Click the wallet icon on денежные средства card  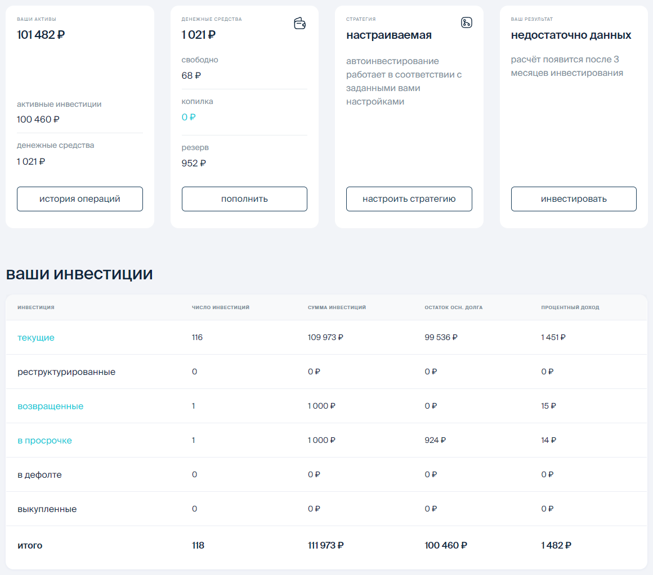pyautogui.click(x=299, y=24)
